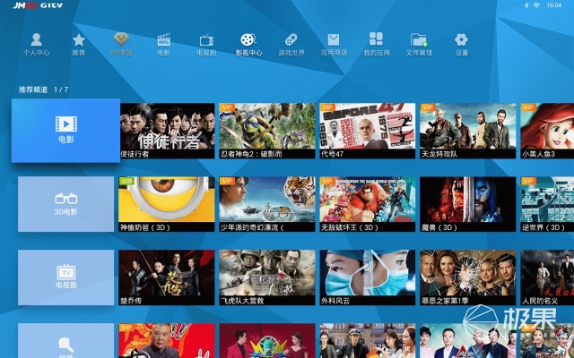Open 人民的名义 thumbnail

tap(547, 277)
